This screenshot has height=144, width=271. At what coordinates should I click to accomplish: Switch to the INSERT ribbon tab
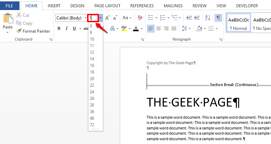click(54, 6)
